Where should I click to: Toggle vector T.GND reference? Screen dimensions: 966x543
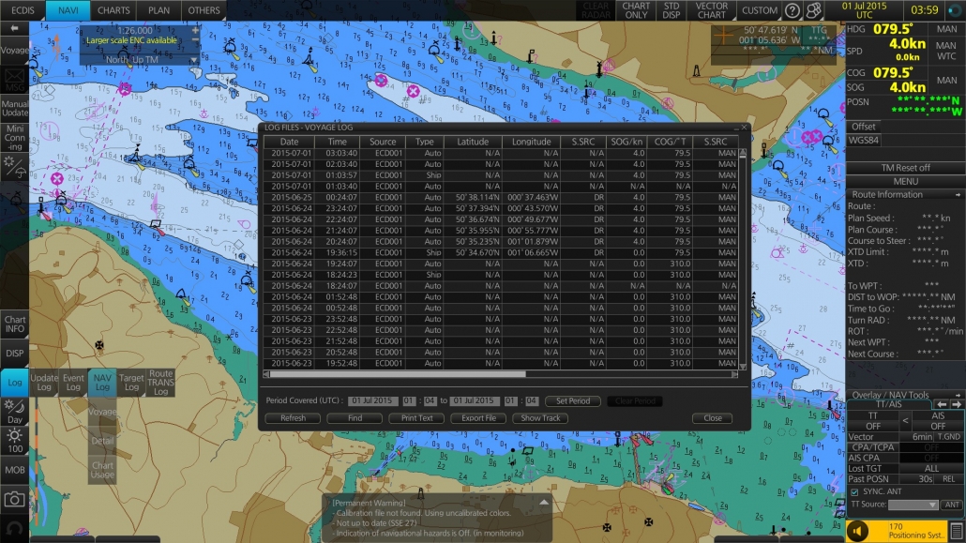point(949,436)
